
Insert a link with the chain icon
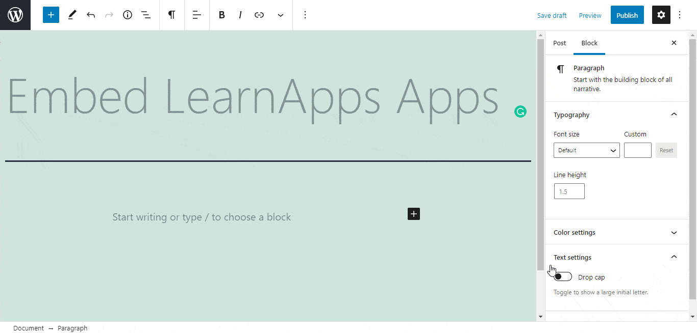point(259,15)
